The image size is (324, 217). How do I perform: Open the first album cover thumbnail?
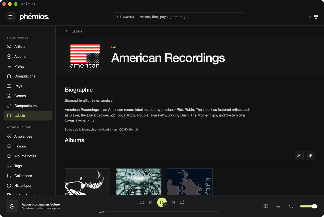[x=88, y=182]
